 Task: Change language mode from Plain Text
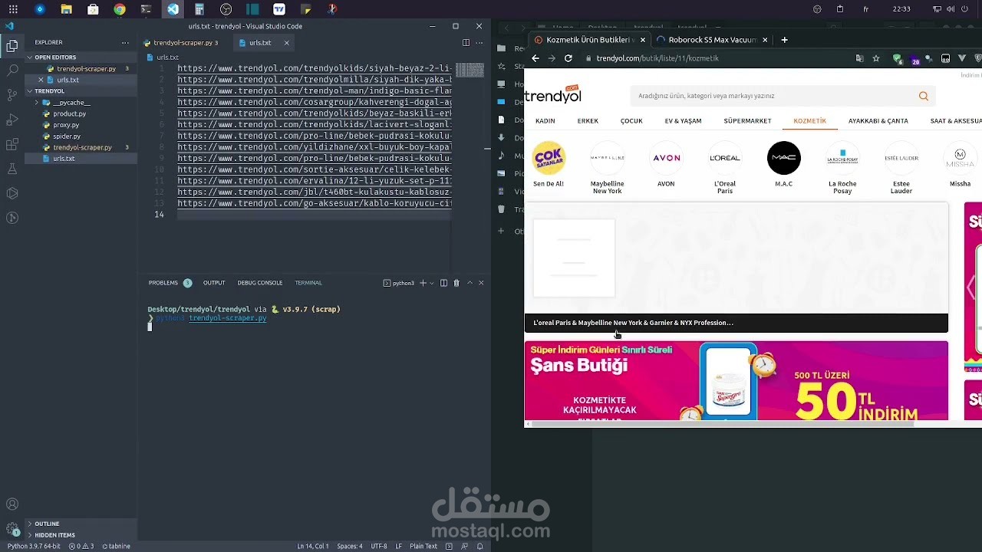(x=423, y=547)
